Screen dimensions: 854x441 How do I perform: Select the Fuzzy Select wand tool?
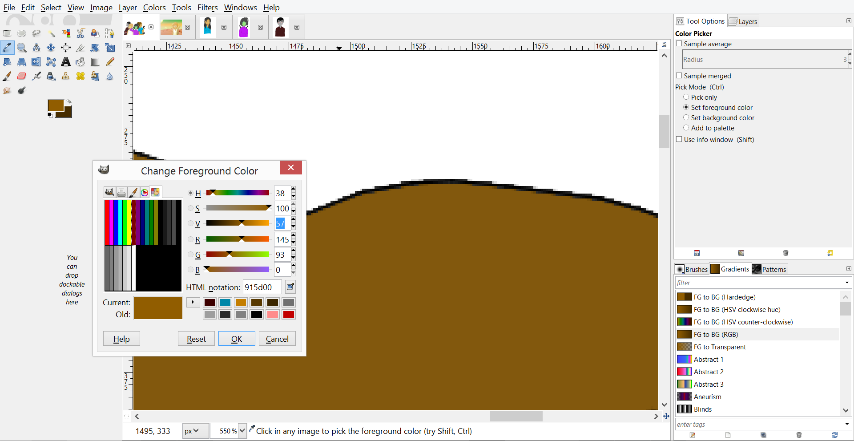pyautogui.click(x=51, y=33)
